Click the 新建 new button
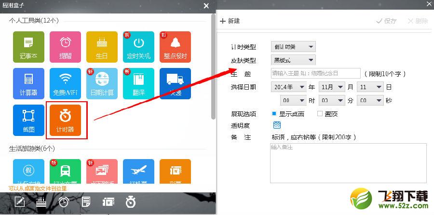Viewport: 434px width, 215px height. coord(230,21)
